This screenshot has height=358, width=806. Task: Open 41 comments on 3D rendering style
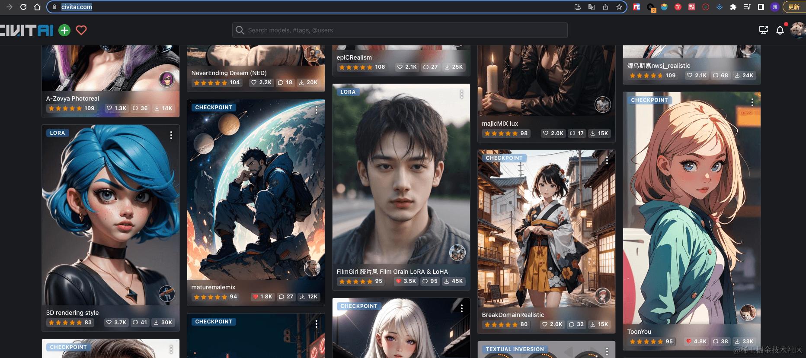coord(140,322)
